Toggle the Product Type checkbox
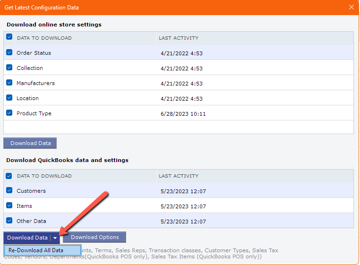Image resolution: width=360 pixels, height=265 pixels. coord(9,113)
